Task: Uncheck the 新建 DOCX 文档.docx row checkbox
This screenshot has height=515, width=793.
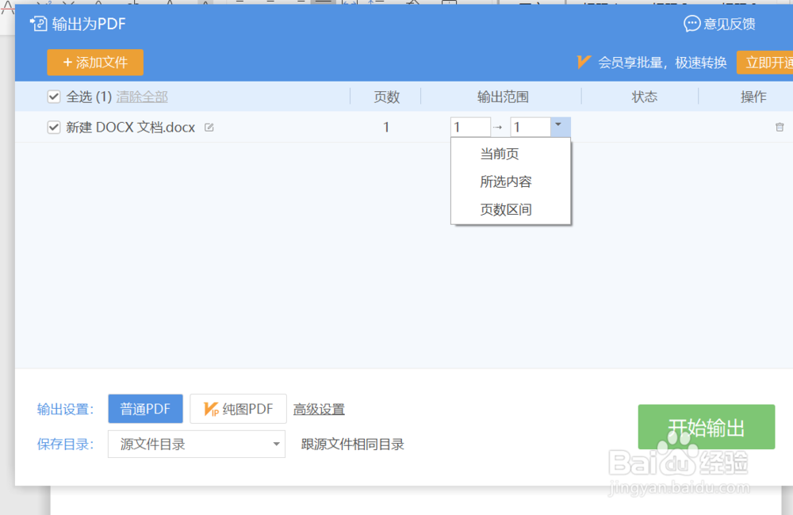Action: (53, 127)
